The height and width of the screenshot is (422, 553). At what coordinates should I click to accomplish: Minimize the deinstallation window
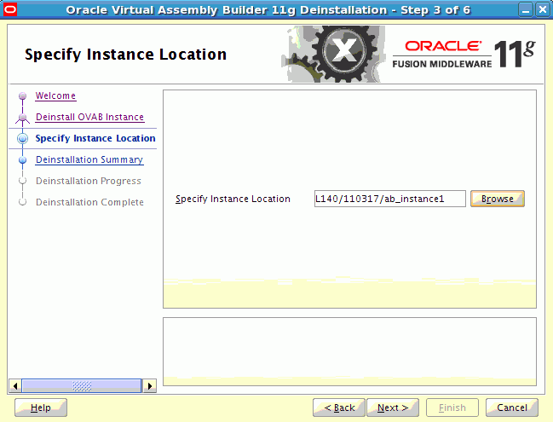point(526,10)
